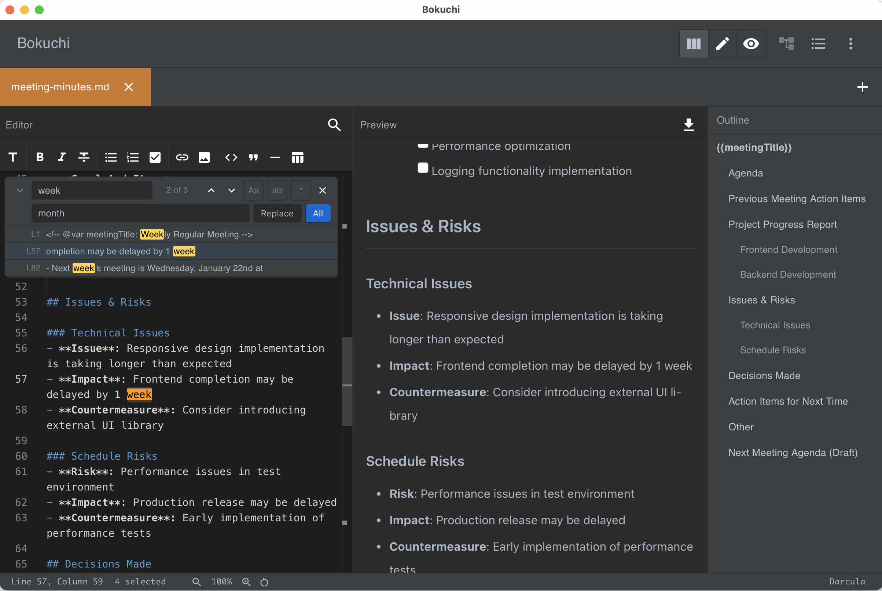Check the Logging functionality implementation checkbox

tap(423, 168)
